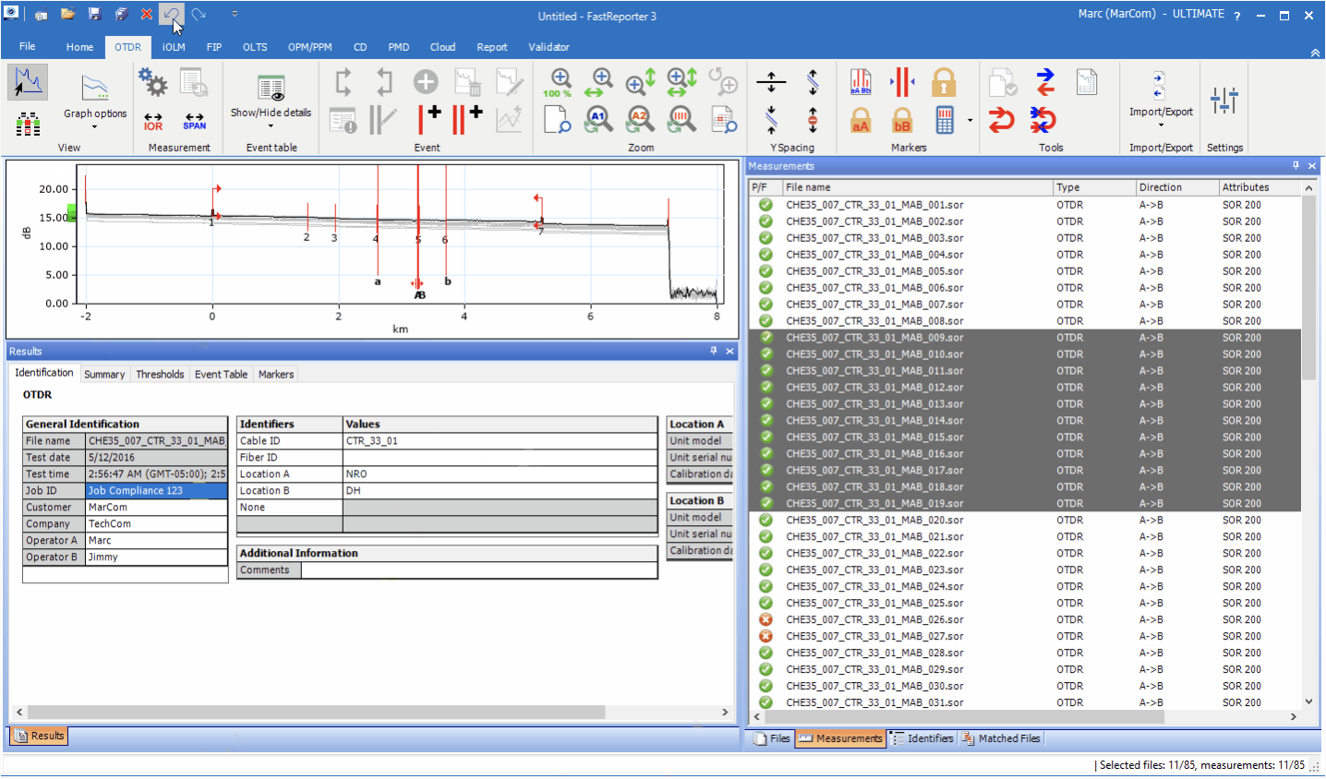Pin the Results panel
This screenshot has height=779, width=1326.
pos(712,351)
